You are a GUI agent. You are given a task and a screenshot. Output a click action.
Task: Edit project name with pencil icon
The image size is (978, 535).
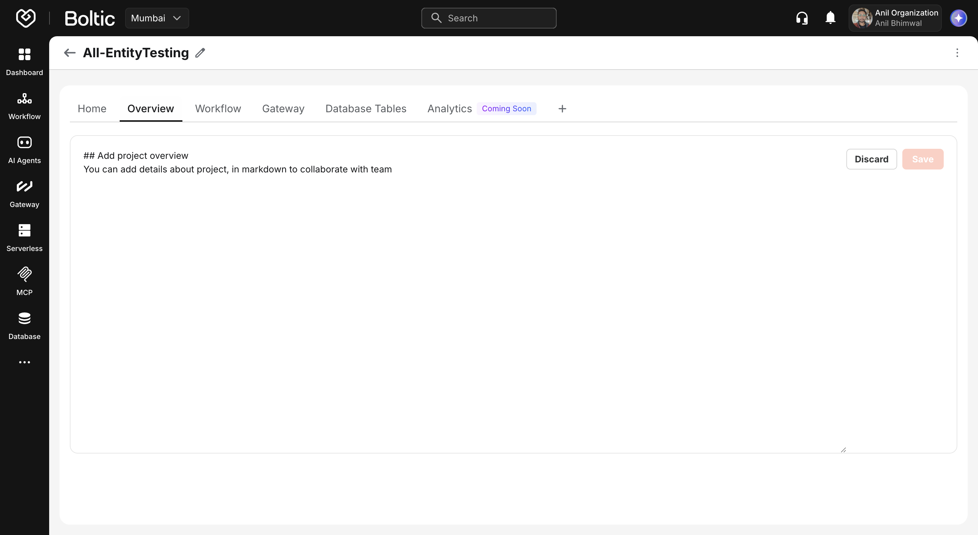(x=200, y=53)
